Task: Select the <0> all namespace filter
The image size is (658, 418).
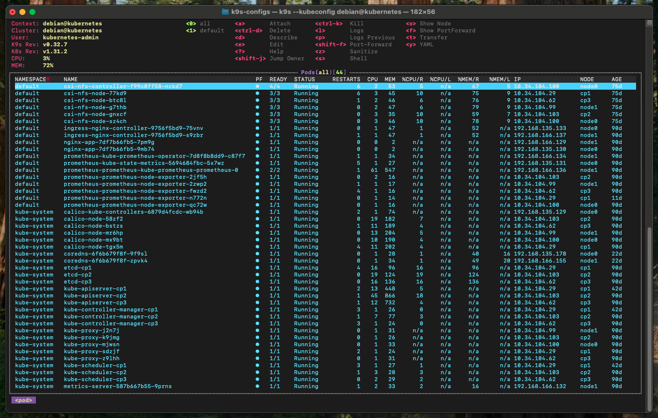Action: pos(198,23)
